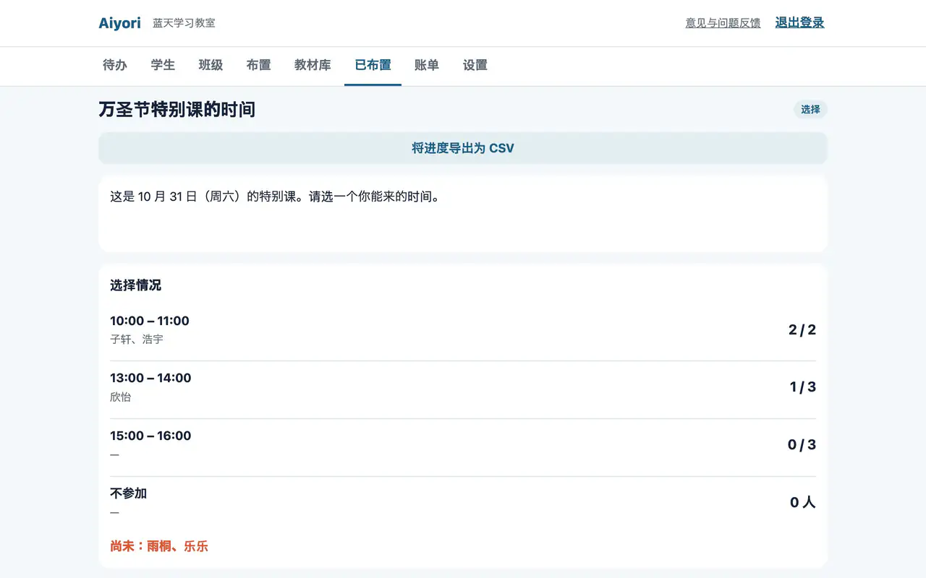This screenshot has height=578, width=926.
Task: Click the 选择 button
Action: point(810,110)
